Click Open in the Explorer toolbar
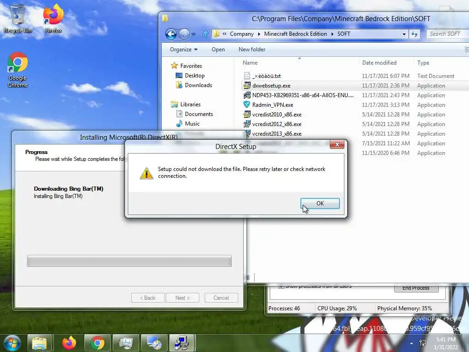Image resolution: width=469 pixels, height=352 pixels. [x=218, y=49]
